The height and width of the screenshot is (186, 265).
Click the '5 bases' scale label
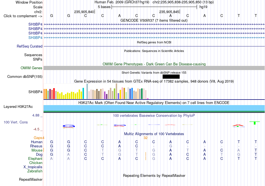pos(104,7)
